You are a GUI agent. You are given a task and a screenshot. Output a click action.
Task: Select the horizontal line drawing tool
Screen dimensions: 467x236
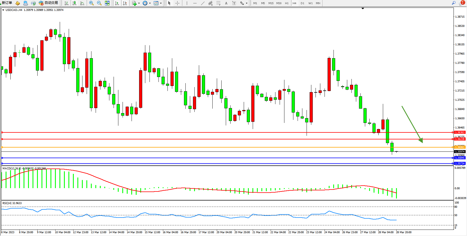[195, 3]
